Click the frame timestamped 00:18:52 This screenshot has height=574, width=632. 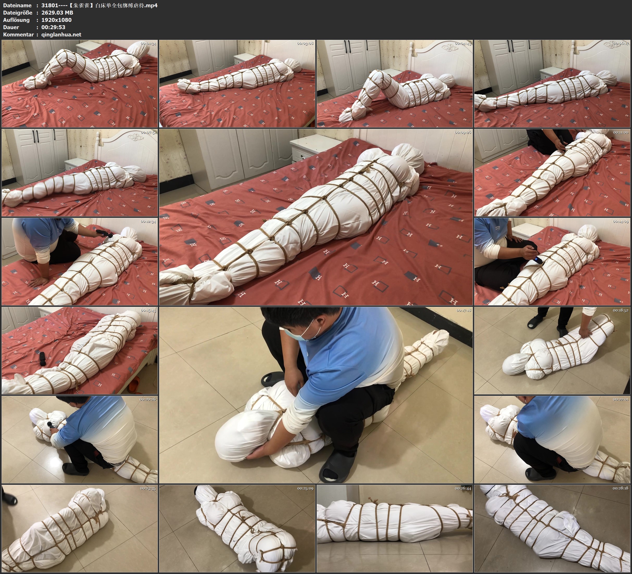(552, 350)
